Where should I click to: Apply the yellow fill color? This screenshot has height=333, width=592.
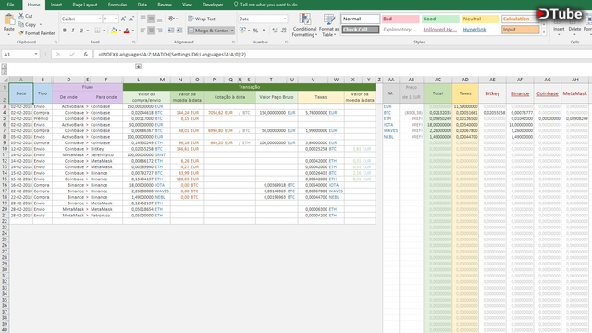pyautogui.click(x=114, y=31)
